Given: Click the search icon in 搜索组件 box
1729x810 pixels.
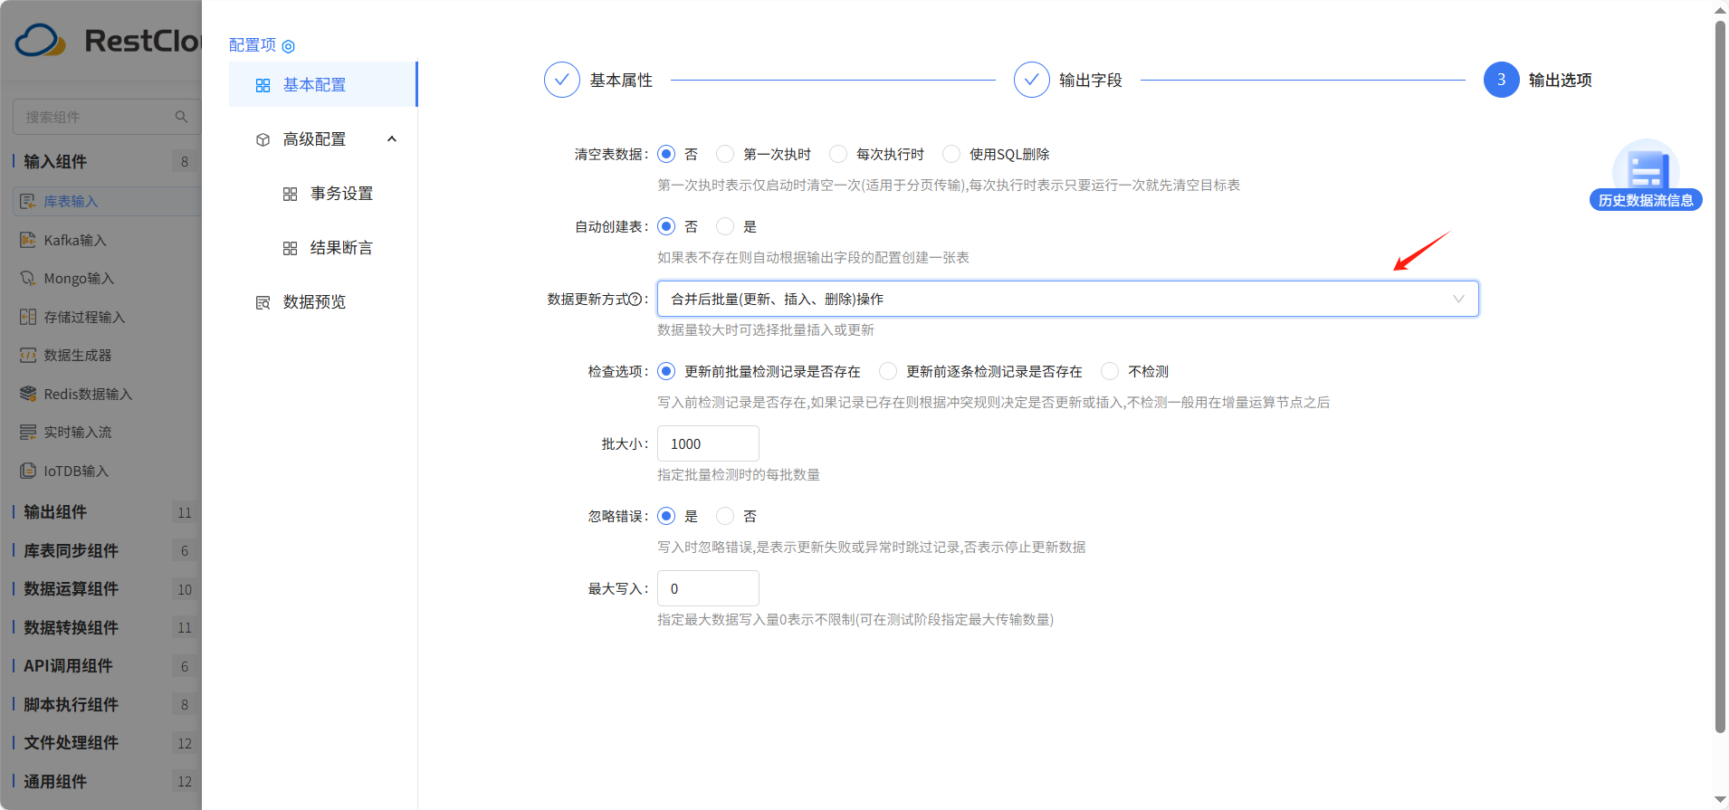Looking at the screenshot, I should click(181, 117).
